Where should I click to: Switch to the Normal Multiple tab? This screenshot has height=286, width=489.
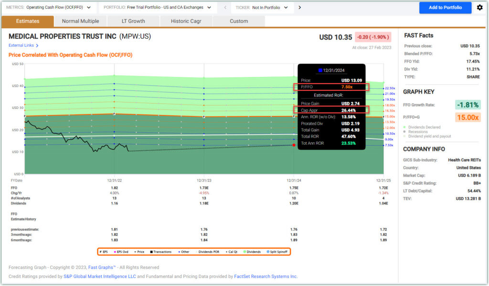coord(80,21)
